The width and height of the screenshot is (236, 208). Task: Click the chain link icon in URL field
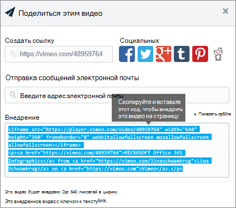click(x=13, y=54)
